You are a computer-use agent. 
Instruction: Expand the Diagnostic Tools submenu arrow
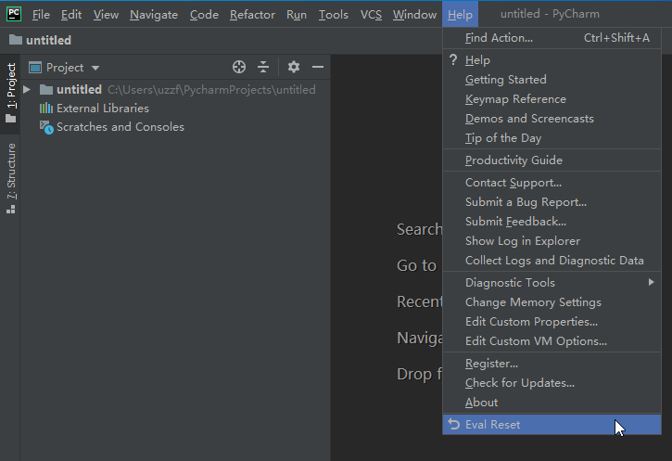click(651, 282)
